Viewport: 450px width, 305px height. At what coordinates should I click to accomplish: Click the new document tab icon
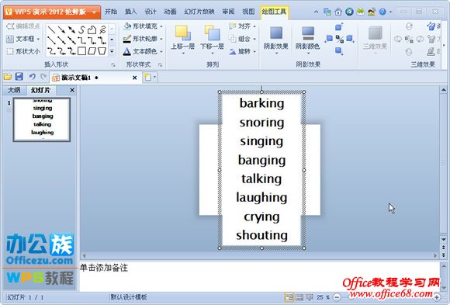pyautogui.click(x=147, y=77)
